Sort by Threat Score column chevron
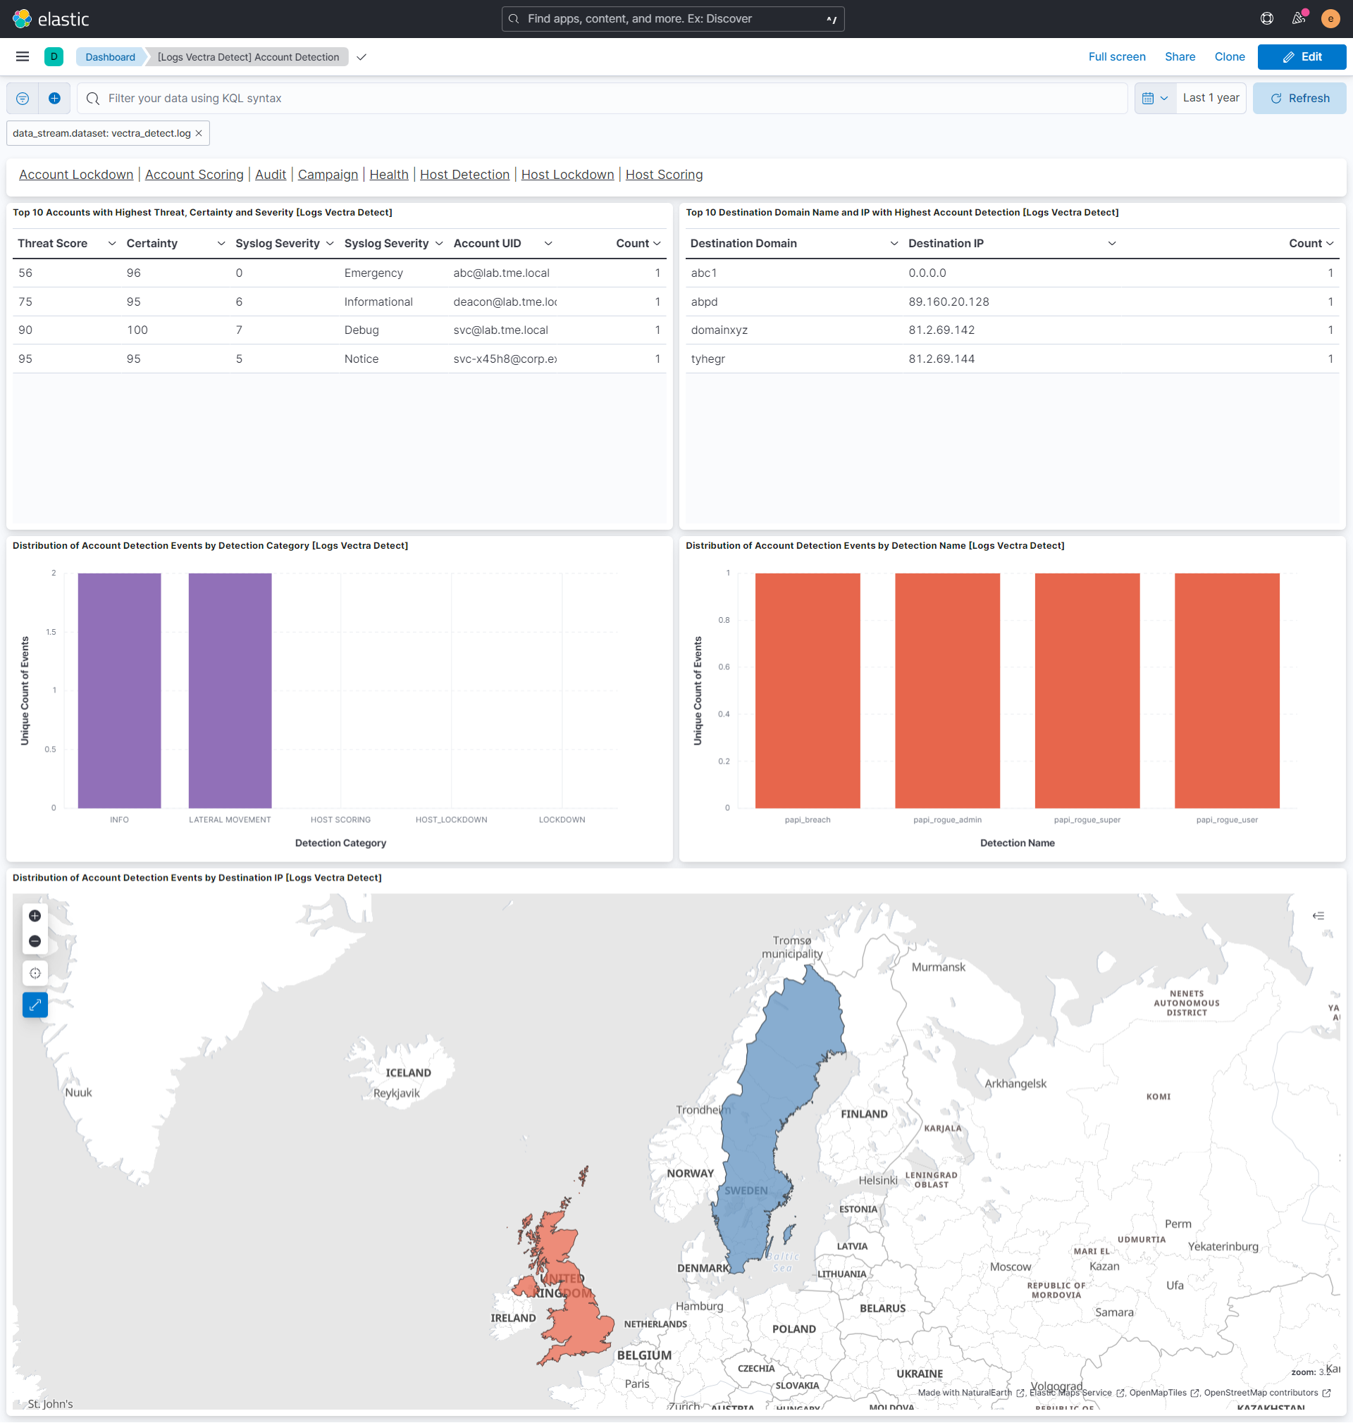1353x1423 pixels. pos(112,244)
